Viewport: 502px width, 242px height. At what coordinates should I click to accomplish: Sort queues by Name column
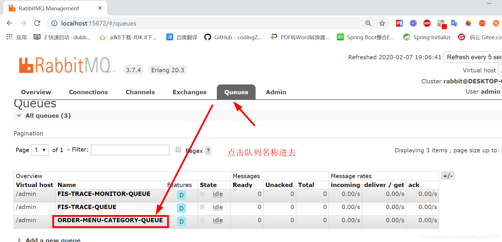tap(67, 185)
